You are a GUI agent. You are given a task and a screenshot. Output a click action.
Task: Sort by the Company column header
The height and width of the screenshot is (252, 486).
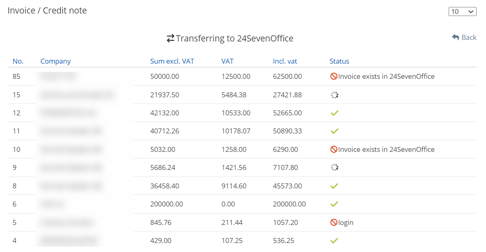55,61
